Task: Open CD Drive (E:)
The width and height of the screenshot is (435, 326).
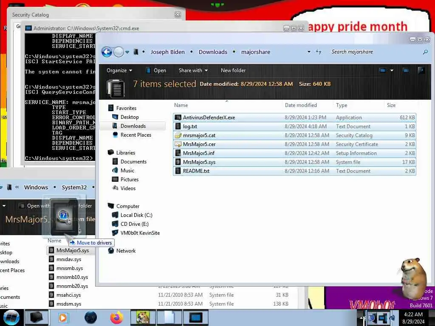Action: click(134, 224)
